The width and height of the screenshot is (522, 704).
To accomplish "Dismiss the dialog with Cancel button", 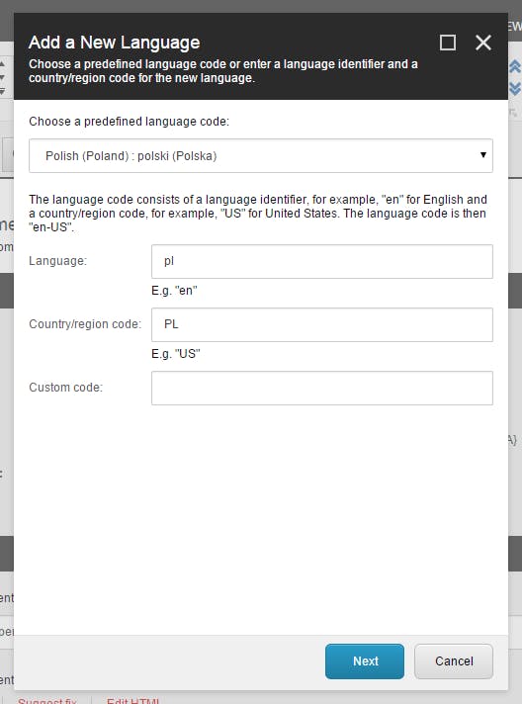I will pyautogui.click(x=454, y=661).
